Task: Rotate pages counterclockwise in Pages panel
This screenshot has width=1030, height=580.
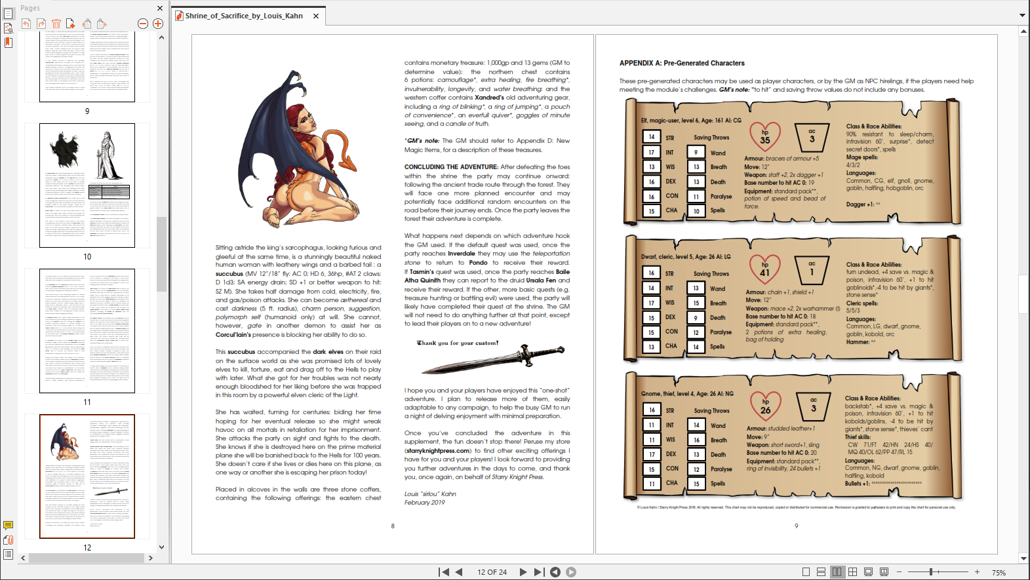Action: pos(26,24)
